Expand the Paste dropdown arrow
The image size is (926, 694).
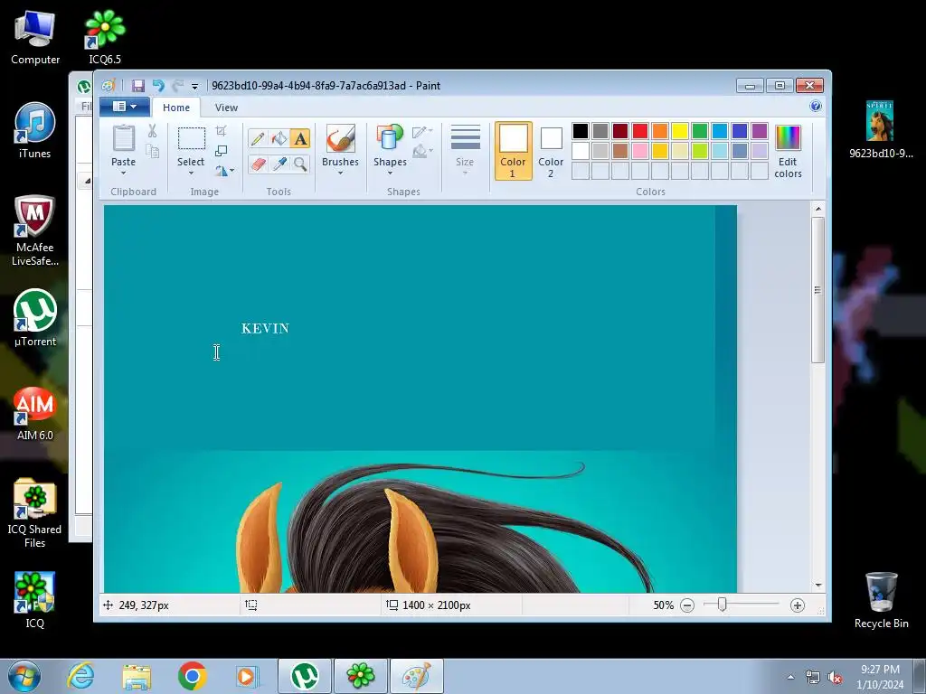pyautogui.click(x=123, y=173)
